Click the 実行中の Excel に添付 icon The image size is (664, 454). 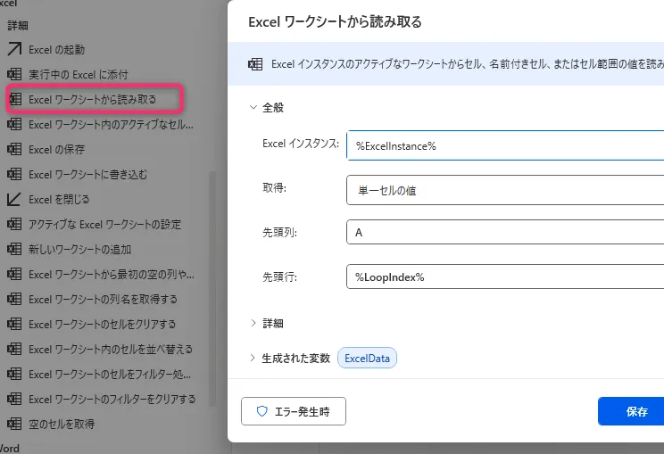tap(14, 74)
